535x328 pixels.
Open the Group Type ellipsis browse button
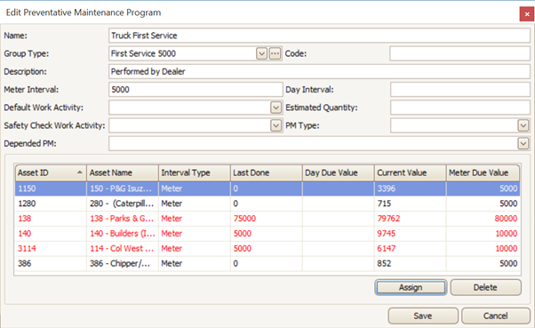pyautogui.click(x=275, y=53)
